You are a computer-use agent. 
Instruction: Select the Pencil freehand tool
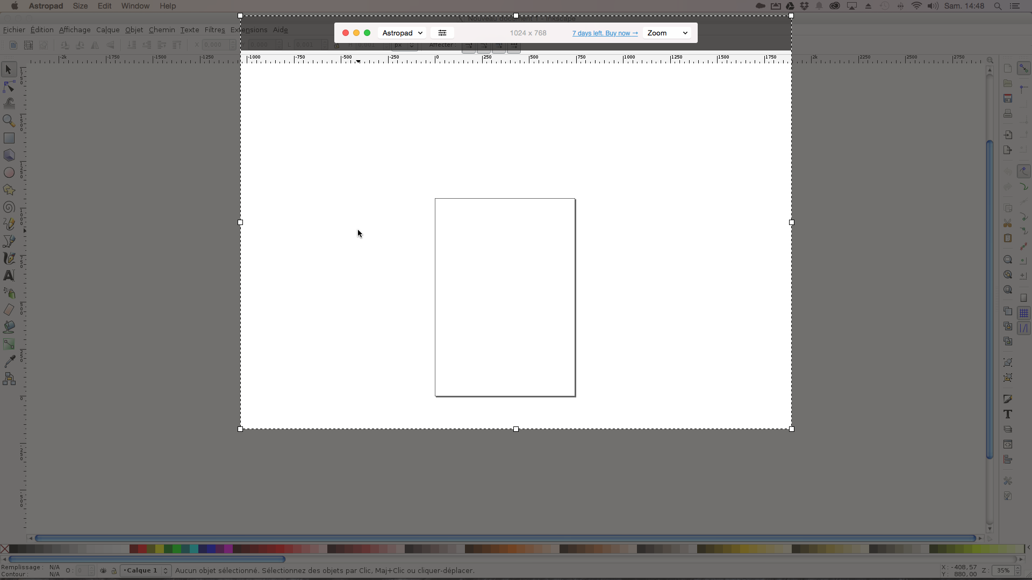[9, 224]
